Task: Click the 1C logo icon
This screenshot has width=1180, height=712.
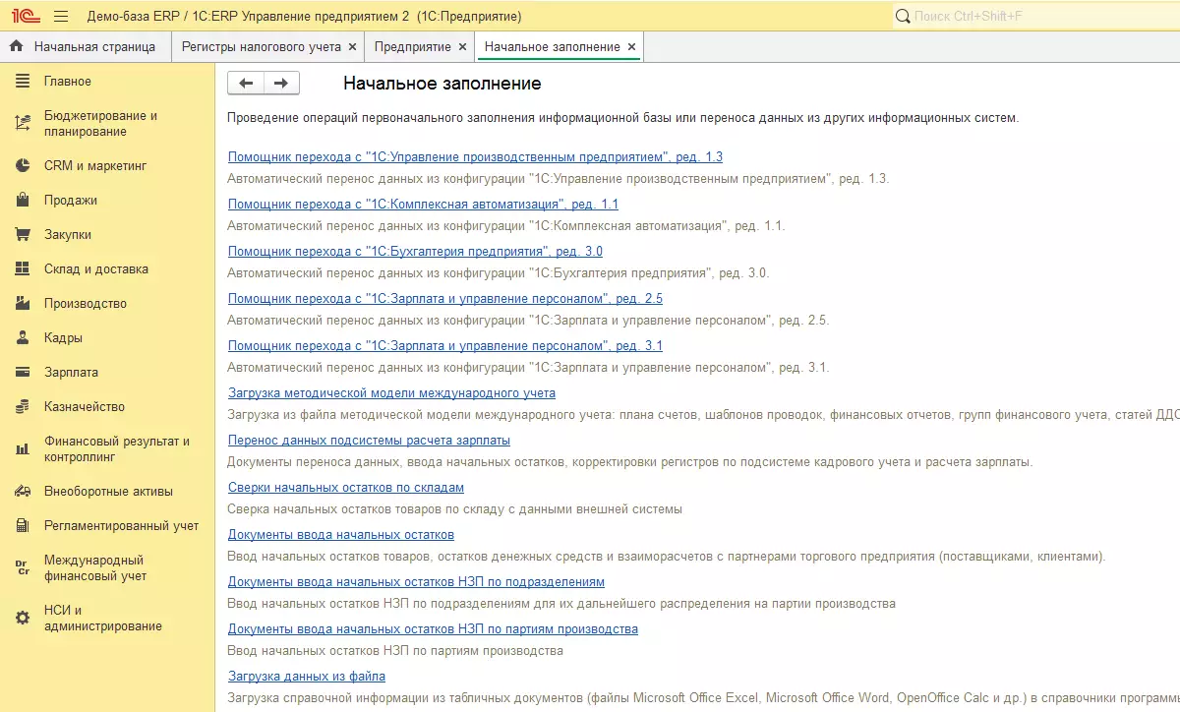Action: pos(24,17)
